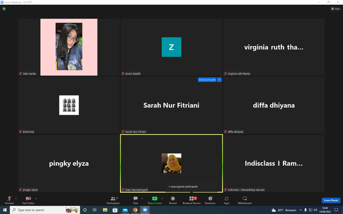Click the '1 unassigned participant' tooltip

tap(191, 187)
